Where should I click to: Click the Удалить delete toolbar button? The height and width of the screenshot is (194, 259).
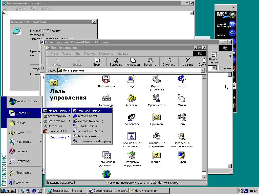(x=188, y=62)
